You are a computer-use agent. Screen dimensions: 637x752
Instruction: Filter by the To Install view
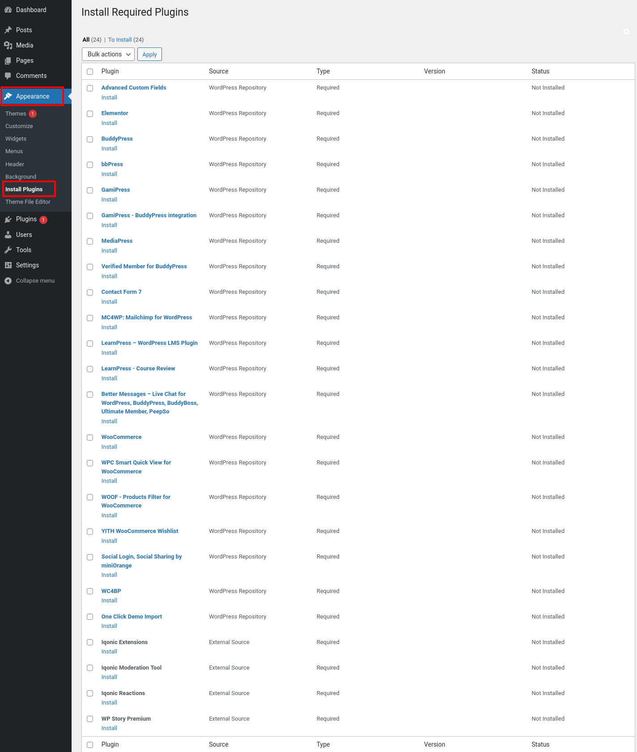(120, 40)
